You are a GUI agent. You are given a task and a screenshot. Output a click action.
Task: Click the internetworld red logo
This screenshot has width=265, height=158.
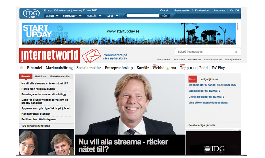(50, 55)
